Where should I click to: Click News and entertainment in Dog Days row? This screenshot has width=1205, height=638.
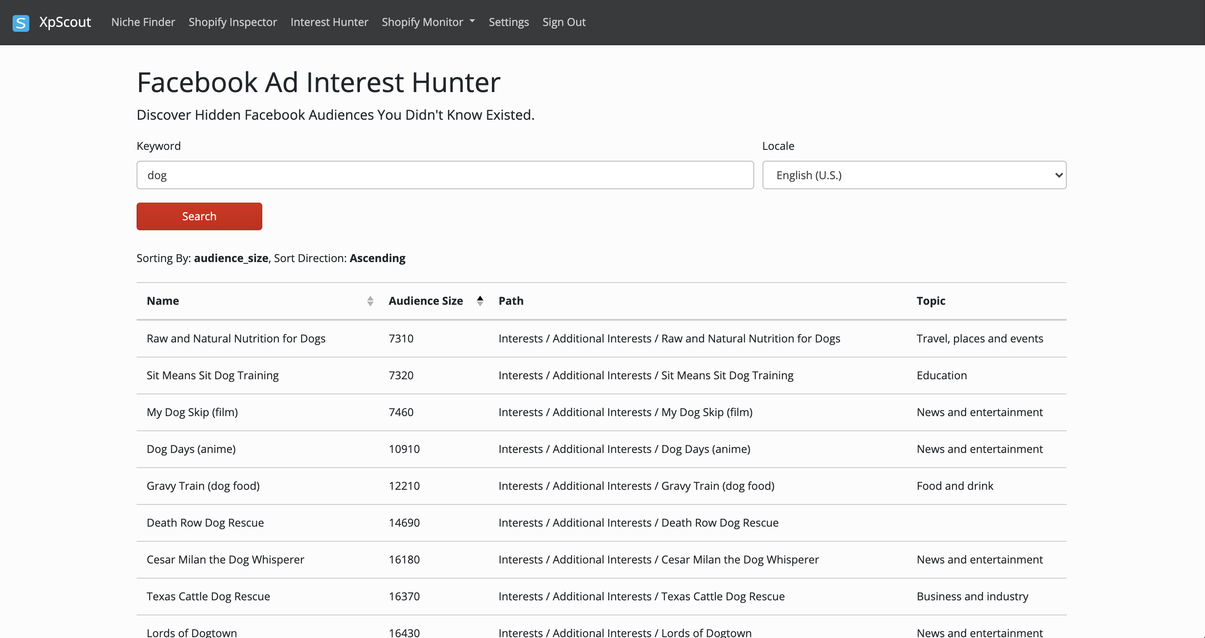point(980,449)
